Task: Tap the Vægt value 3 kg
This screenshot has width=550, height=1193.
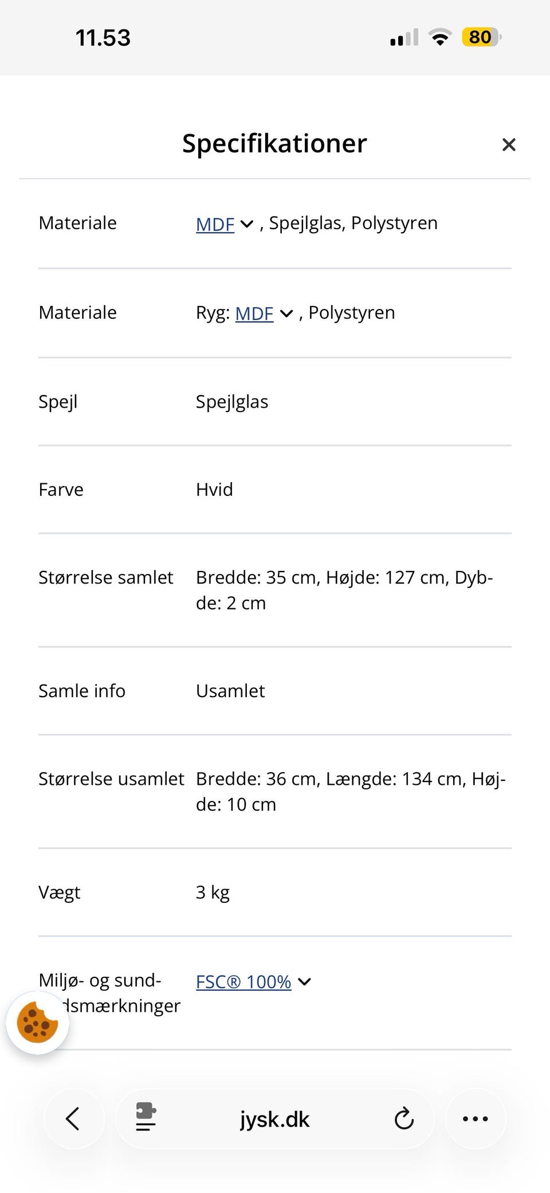Action: pyautogui.click(x=213, y=892)
